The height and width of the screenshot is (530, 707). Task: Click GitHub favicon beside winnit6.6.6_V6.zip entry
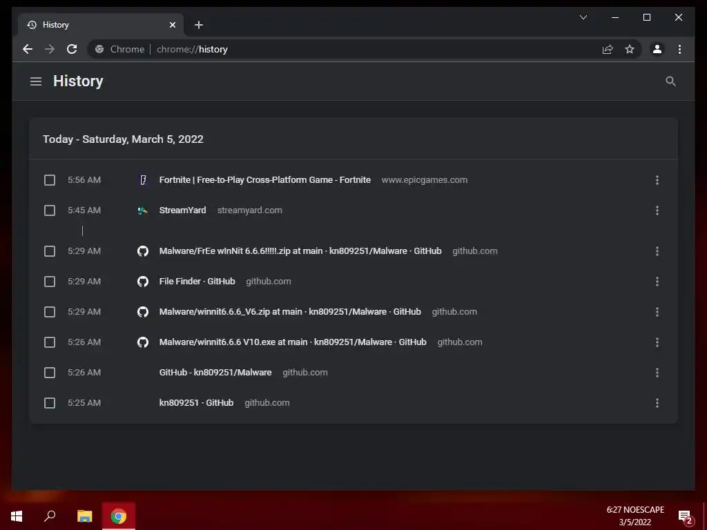(143, 312)
